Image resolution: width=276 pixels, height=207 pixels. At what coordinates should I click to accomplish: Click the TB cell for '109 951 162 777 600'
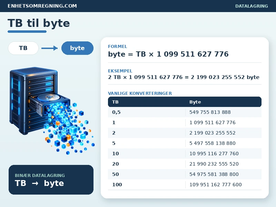(x=117, y=185)
